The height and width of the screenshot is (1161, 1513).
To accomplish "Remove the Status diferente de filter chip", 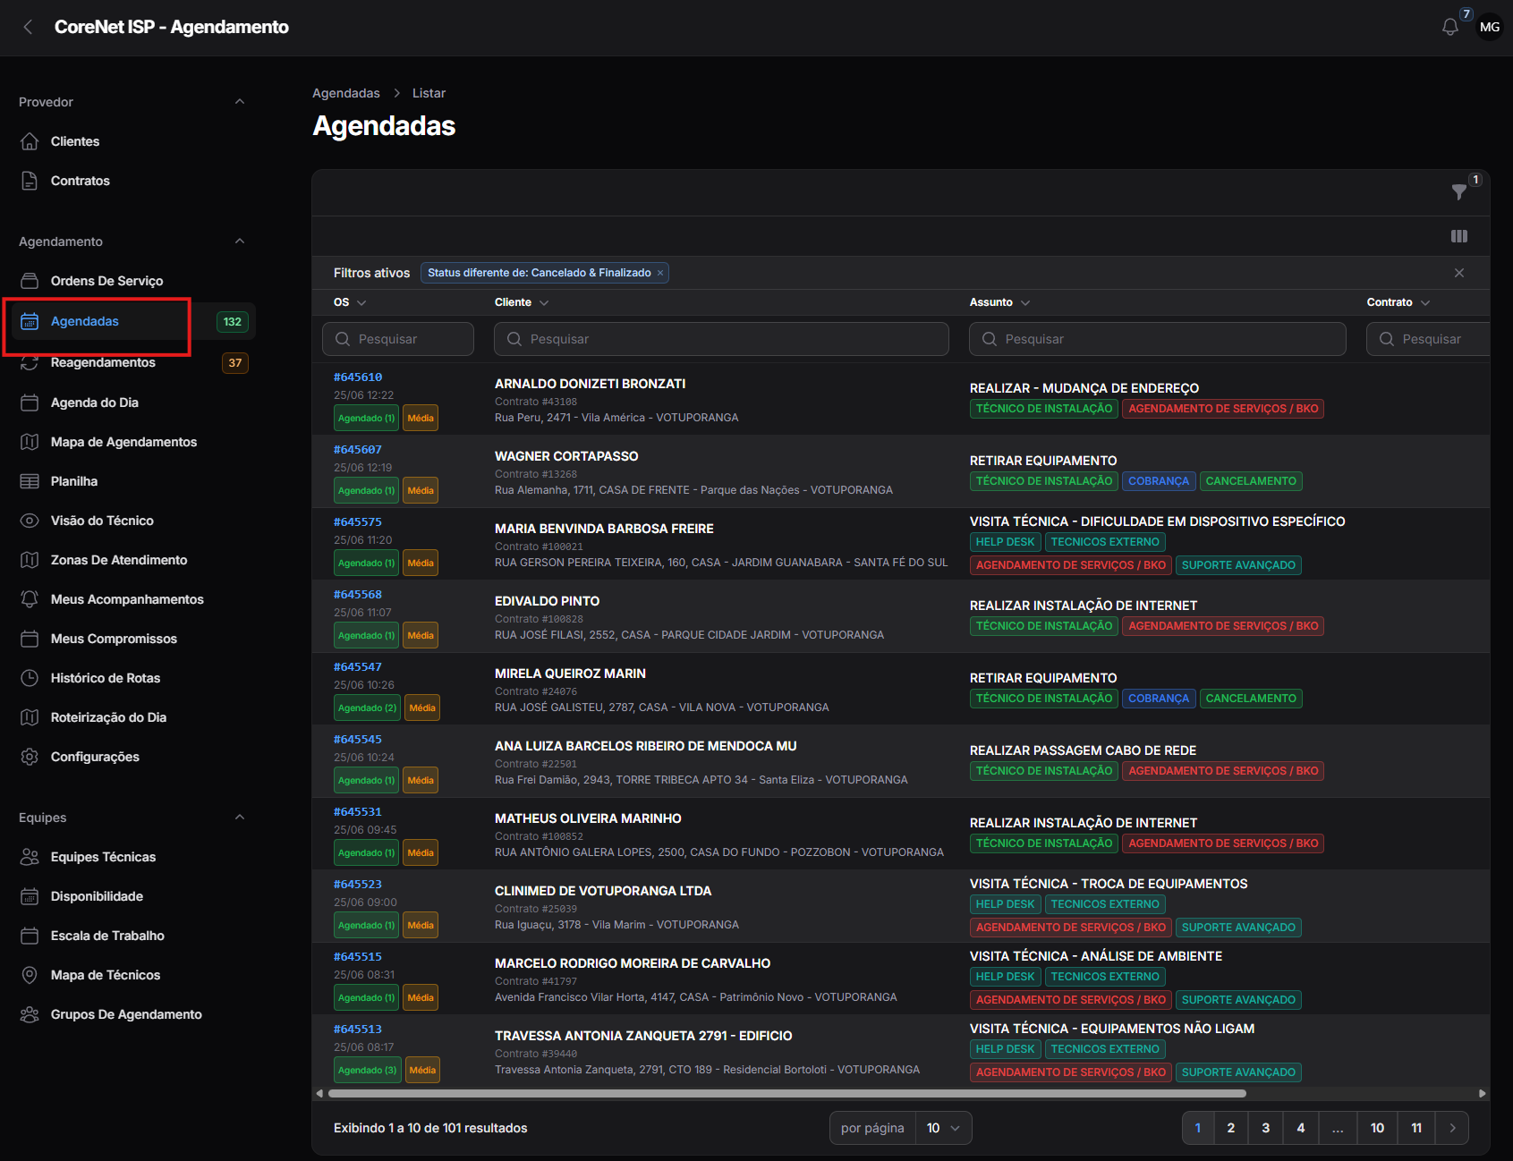I will click(660, 273).
